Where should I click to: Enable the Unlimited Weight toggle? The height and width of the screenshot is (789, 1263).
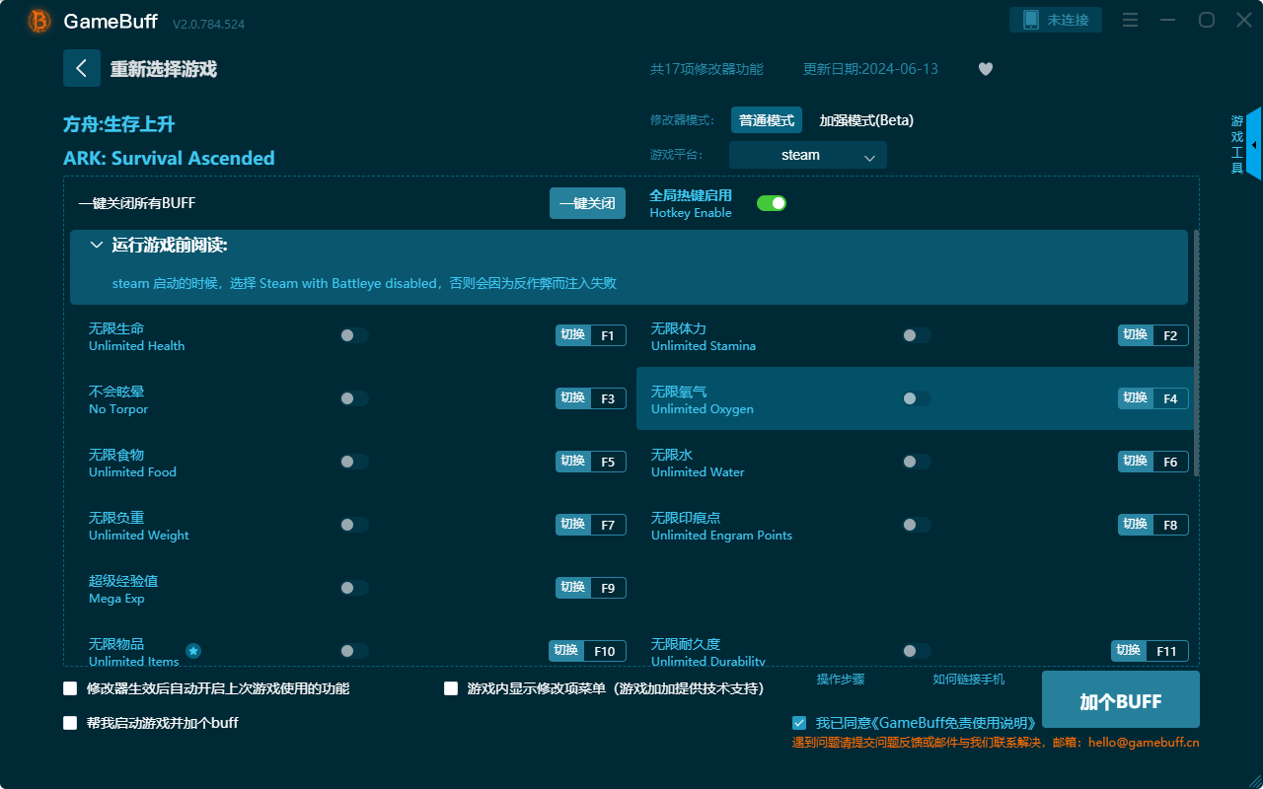(354, 525)
